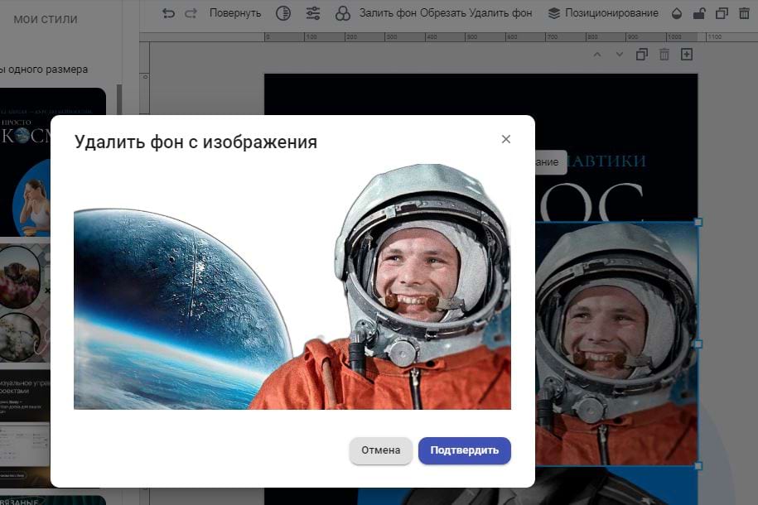Image resolution: width=758 pixels, height=505 pixels.
Task: Open the color filters circles icon
Action: (343, 13)
